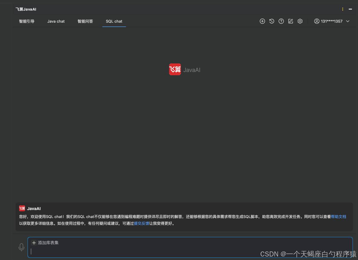358x260 pixels.
Task: Activate the microphone voice input
Action: 21,247
